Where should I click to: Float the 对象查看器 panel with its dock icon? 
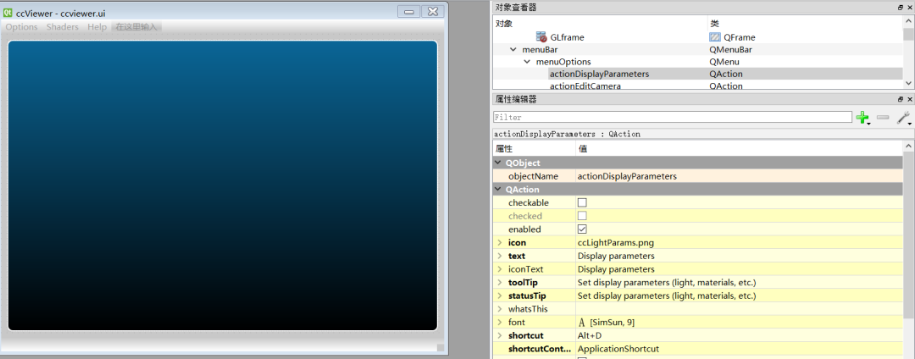(901, 8)
